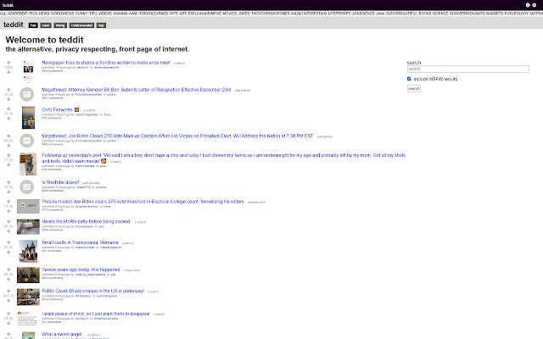This screenshot has width=543, height=339.
Task: Open the Bill Barr resignation megathread link
Action: (136, 90)
